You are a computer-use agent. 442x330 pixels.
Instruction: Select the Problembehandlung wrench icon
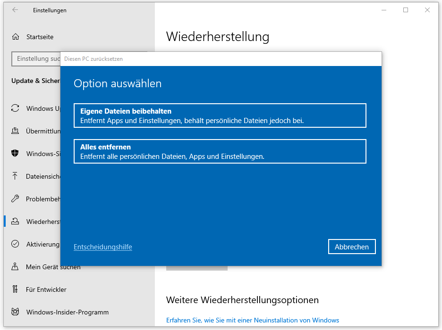click(16, 199)
